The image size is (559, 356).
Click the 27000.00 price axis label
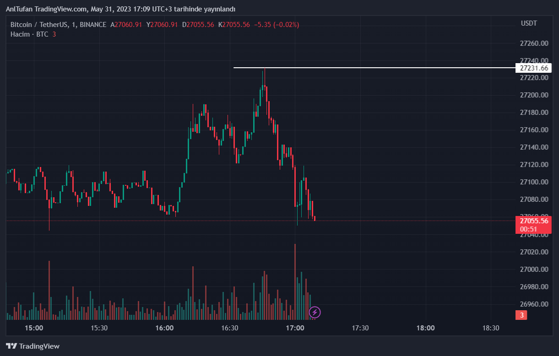534,270
